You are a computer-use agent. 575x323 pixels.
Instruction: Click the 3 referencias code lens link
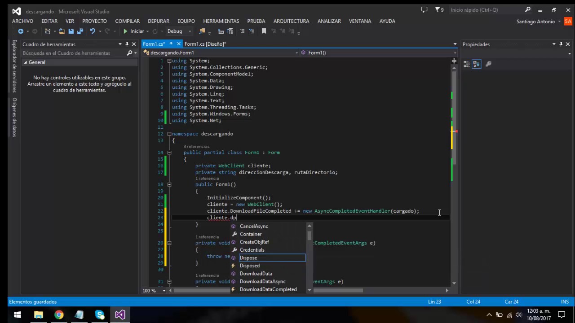[196, 146]
